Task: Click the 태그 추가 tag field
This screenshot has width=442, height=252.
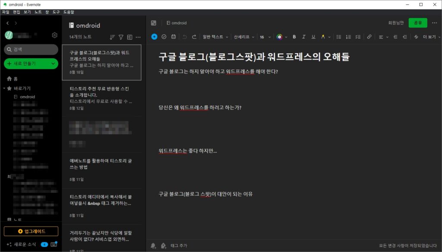Action: click(x=179, y=246)
